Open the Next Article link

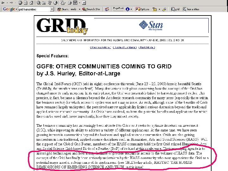click(147, 47)
